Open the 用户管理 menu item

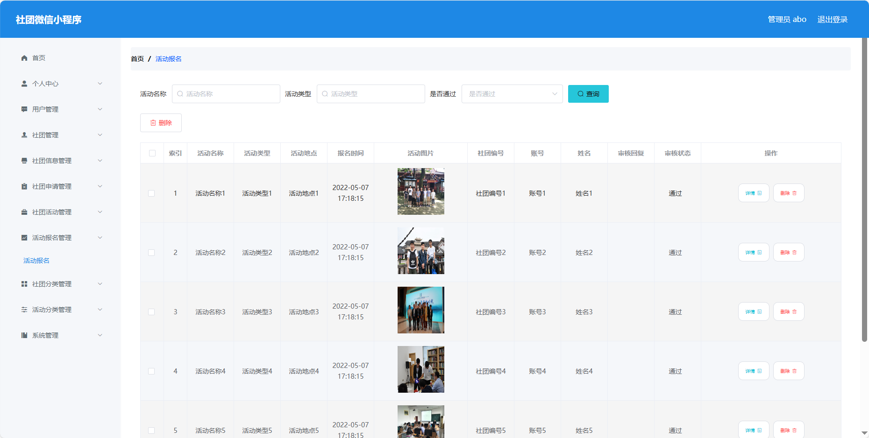coord(61,109)
